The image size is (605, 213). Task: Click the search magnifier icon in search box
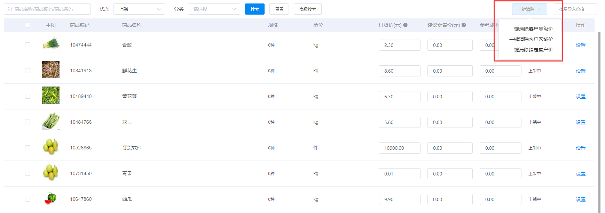tap(10, 9)
